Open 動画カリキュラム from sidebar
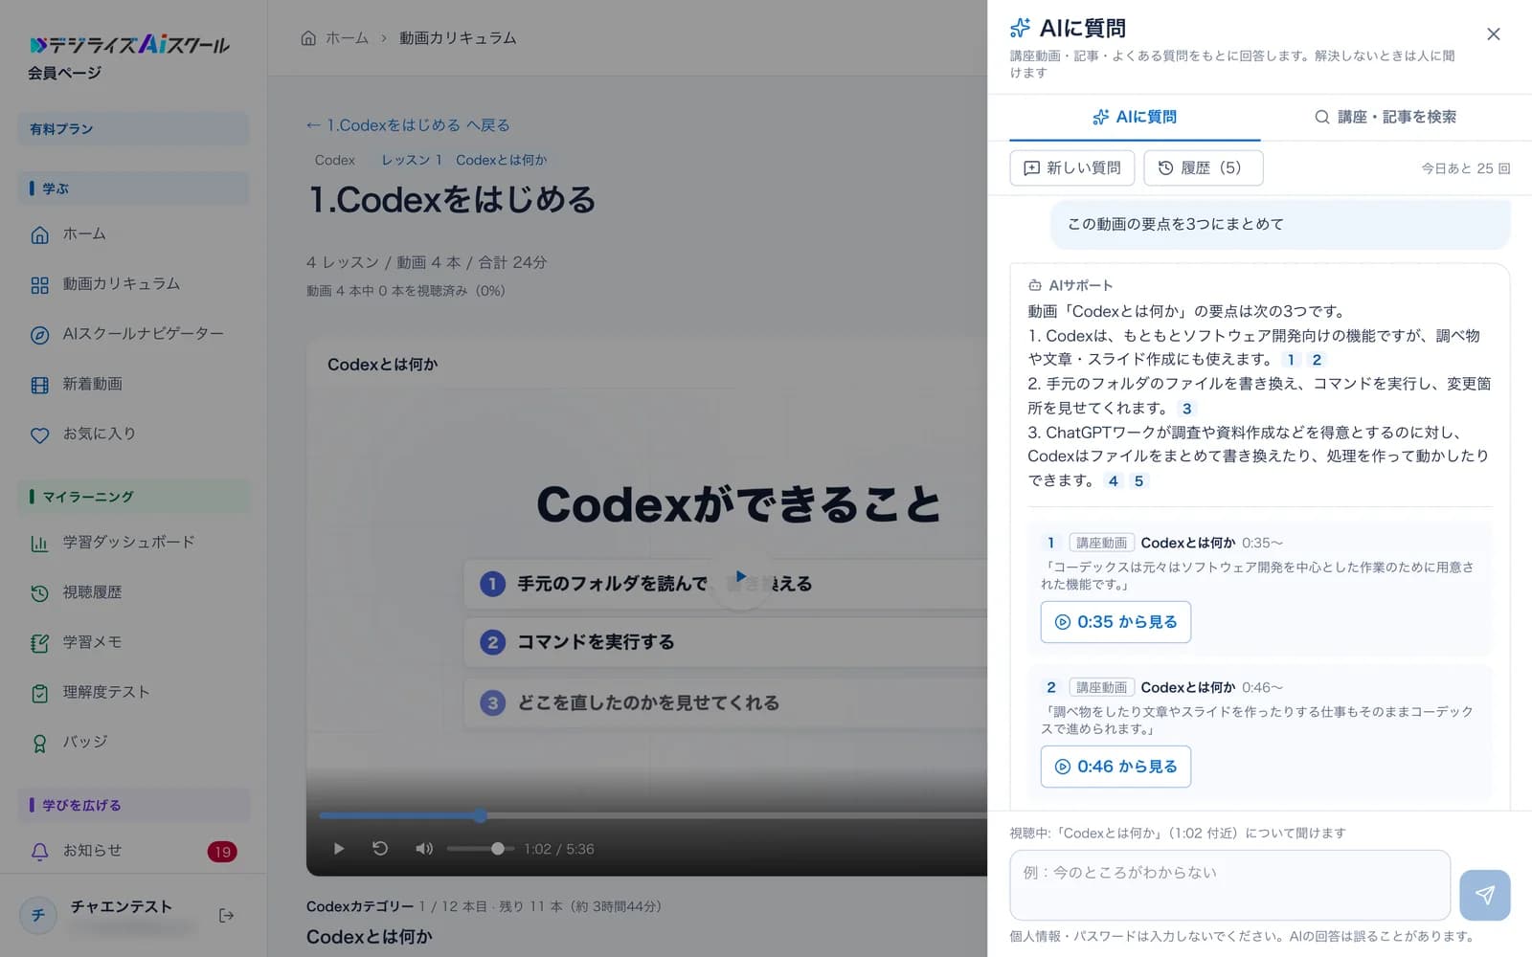 pos(133,284)
